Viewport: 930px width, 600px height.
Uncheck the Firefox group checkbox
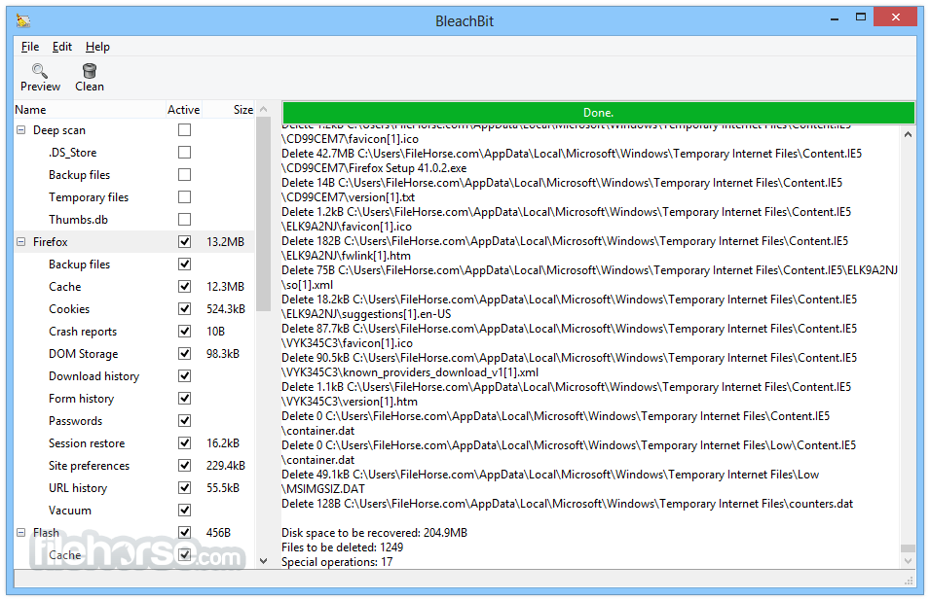point(184,242)
